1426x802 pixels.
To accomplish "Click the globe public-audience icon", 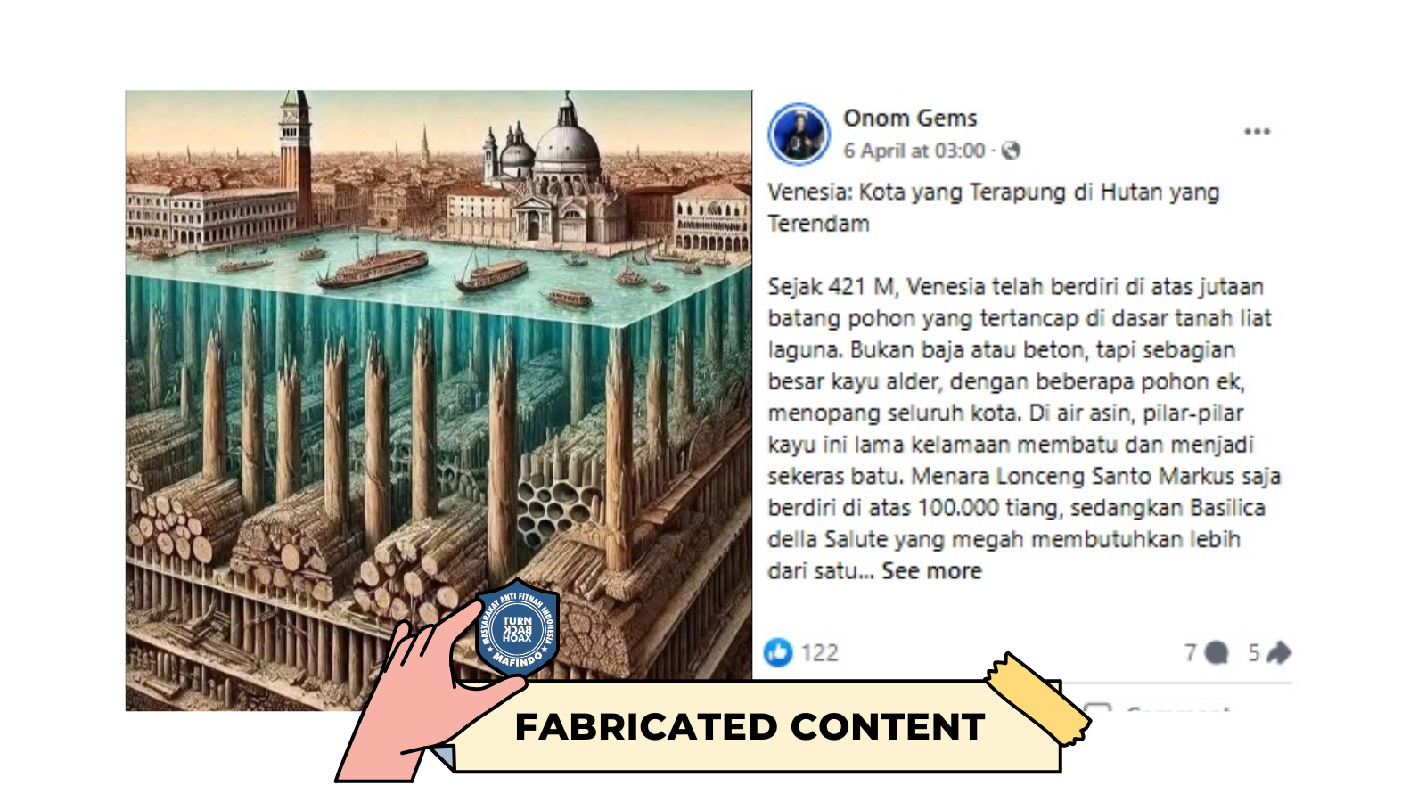I will click(1011, 151).
